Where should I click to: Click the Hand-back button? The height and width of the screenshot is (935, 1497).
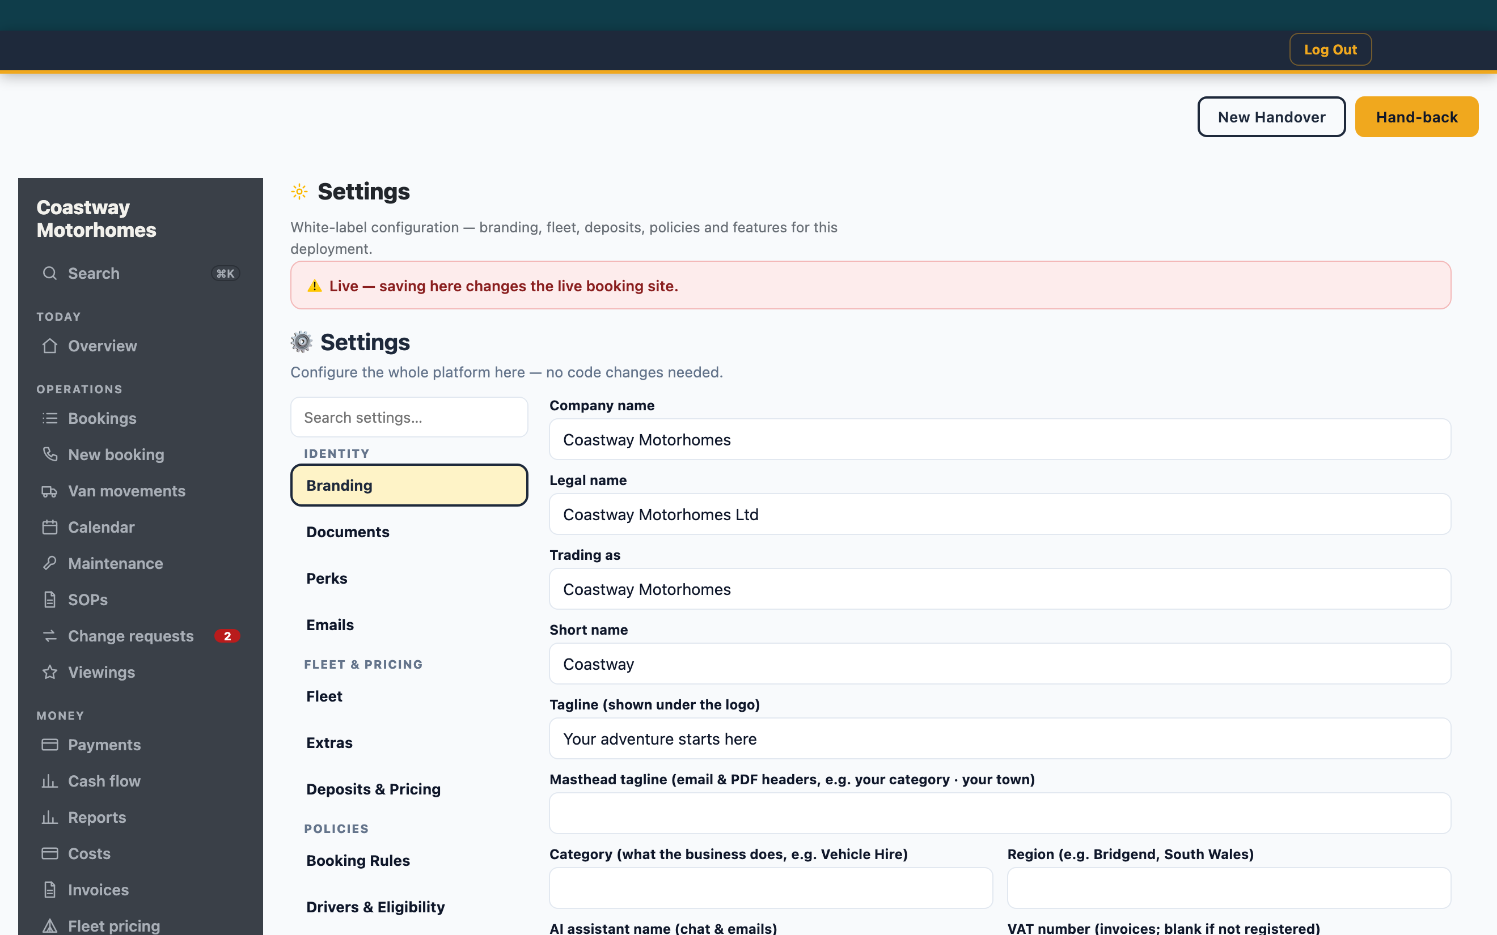(1416, 117)
